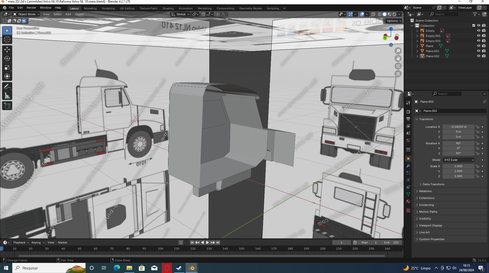
Task: Switch to the UV Editing workspace tab
Action: 127,8
